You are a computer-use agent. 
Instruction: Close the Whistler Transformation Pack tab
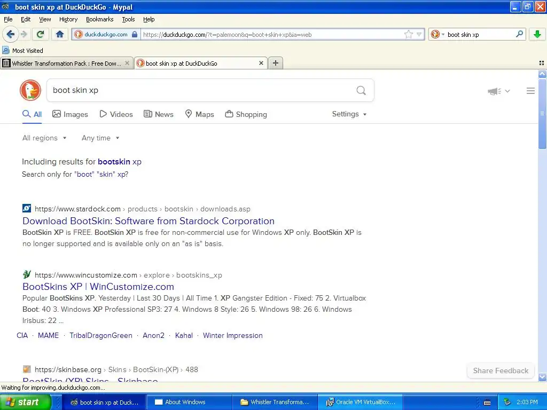click(x=127, y=63)
